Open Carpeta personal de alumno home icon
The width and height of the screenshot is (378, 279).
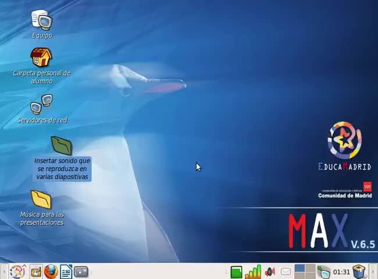(41, 57)
